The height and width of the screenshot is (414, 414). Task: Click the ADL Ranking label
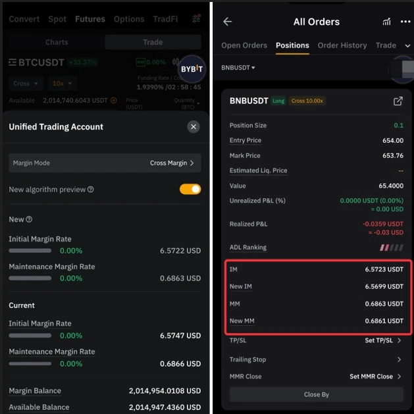click(248, 247)
